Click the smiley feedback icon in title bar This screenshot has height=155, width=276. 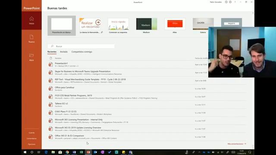pos(226,2)
